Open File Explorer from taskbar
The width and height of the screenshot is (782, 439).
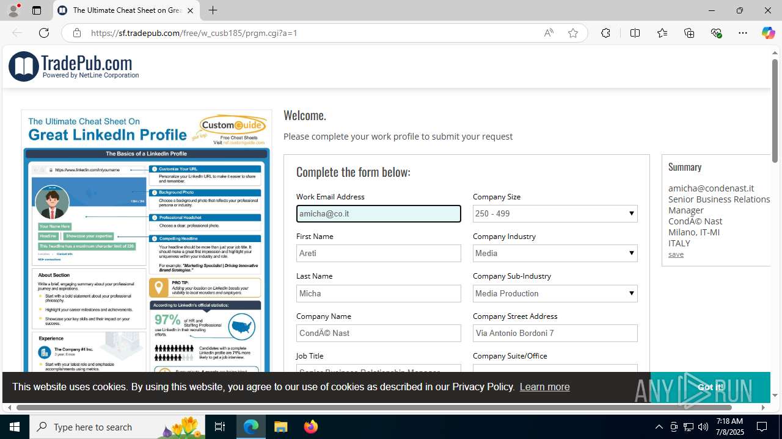281,427
